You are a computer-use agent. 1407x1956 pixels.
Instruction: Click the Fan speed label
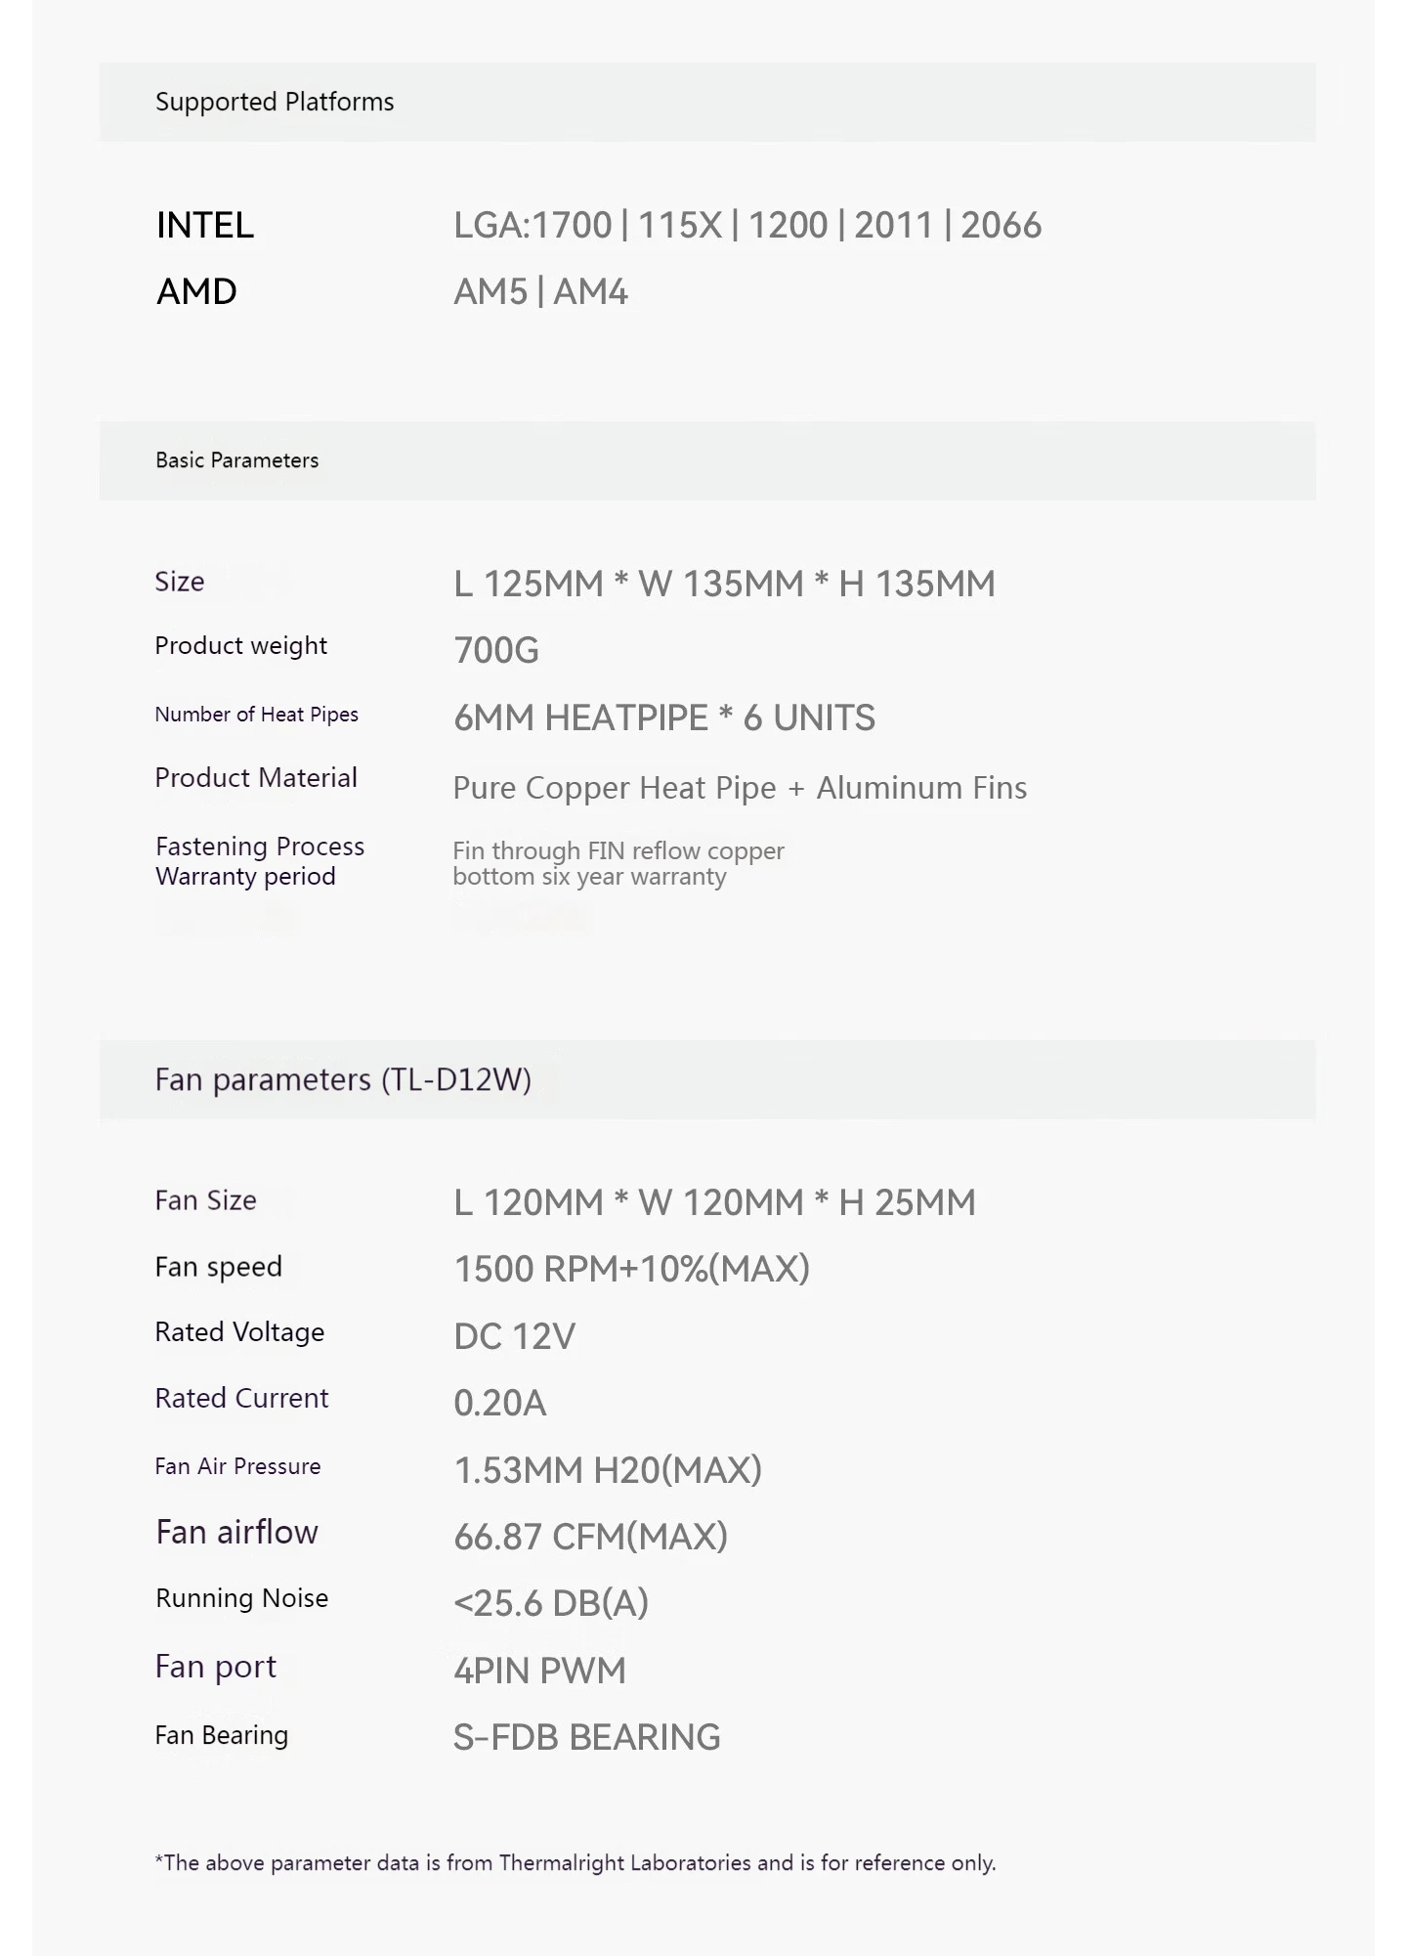218,1267
